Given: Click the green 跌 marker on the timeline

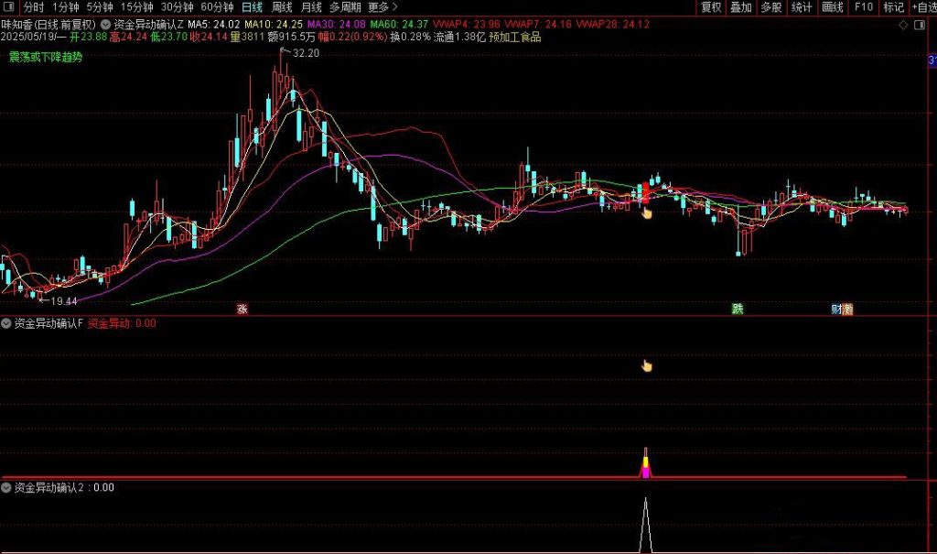Looking at the screenshot, I should click(x=738, y=310).
